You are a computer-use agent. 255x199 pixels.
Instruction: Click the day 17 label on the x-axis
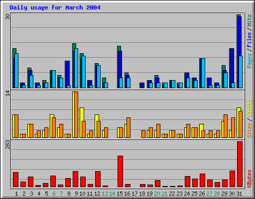(134, 194)
